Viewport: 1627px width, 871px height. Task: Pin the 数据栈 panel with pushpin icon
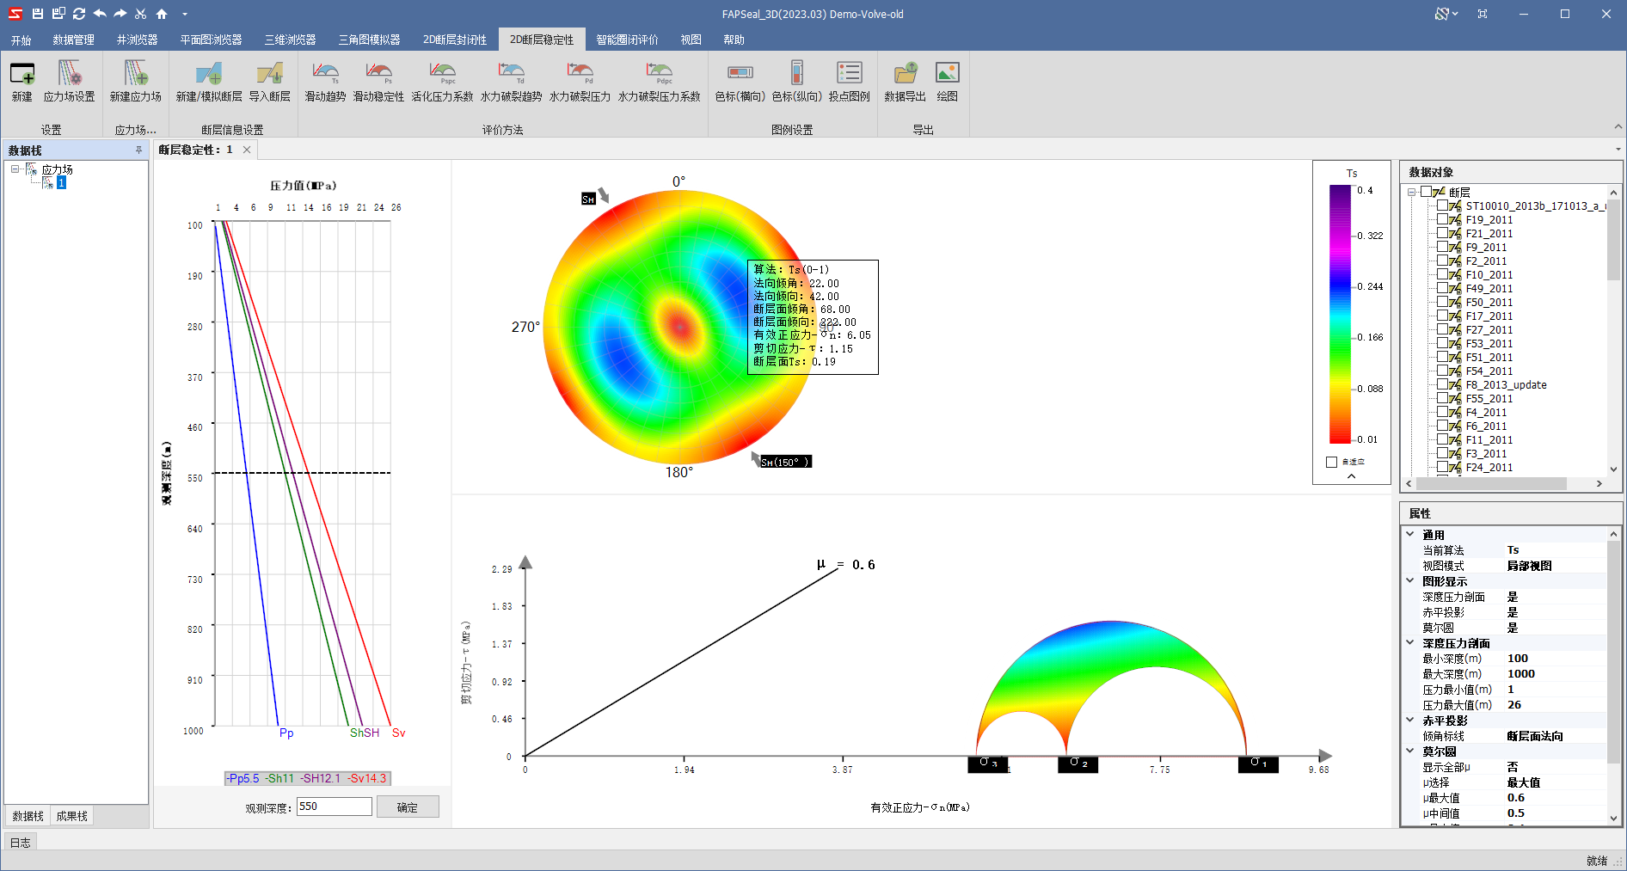138,150
